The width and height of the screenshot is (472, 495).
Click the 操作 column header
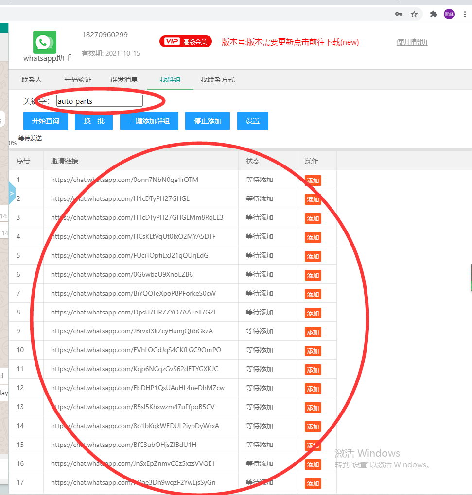(x=312, y=161)
